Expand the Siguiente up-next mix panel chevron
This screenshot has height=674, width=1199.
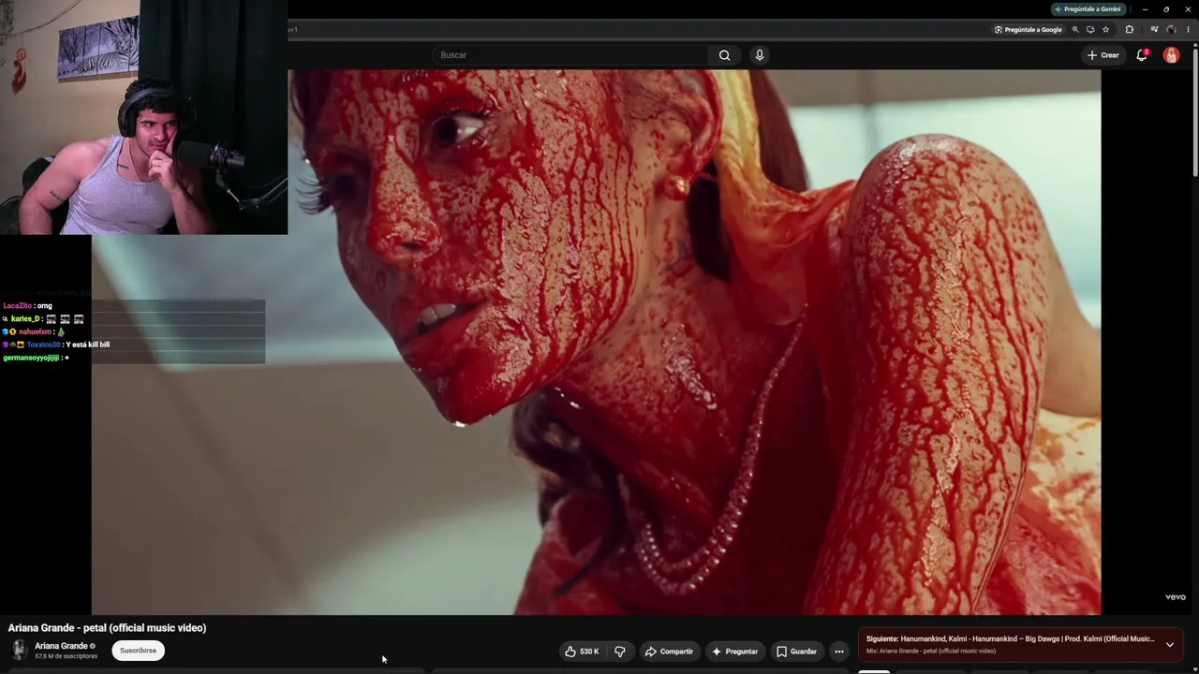point(1170,644)
